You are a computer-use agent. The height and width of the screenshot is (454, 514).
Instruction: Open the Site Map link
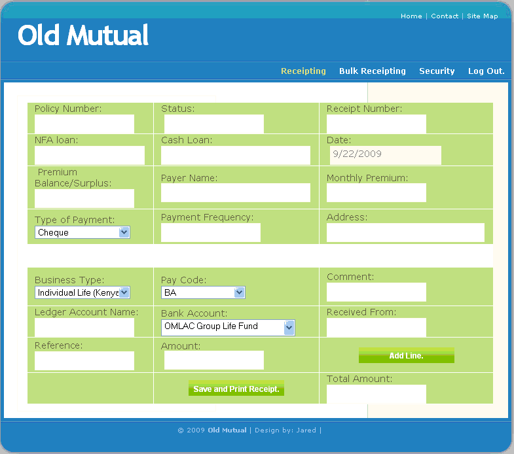(x=482, y=16)
